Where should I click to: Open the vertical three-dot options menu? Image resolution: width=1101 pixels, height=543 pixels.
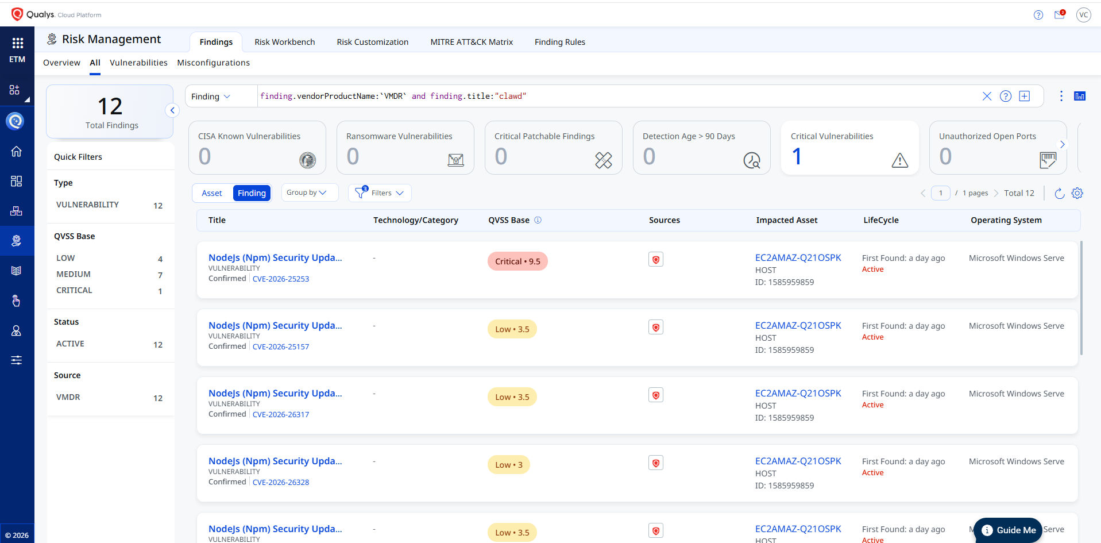point(1061,96)
